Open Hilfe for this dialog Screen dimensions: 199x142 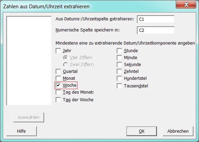pyautogui.click(x=22, y=131)
